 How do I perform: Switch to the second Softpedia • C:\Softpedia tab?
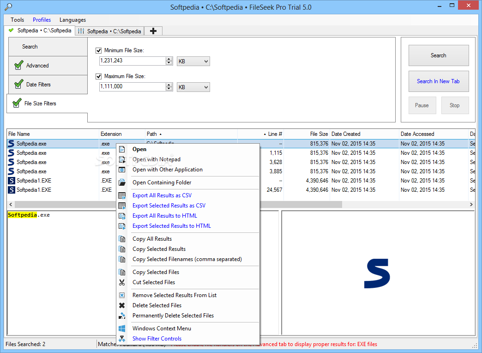click(x=110, y=31)
